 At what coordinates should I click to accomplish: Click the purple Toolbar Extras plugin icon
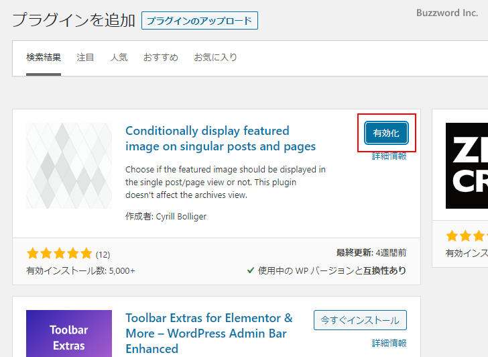point(69,334)
